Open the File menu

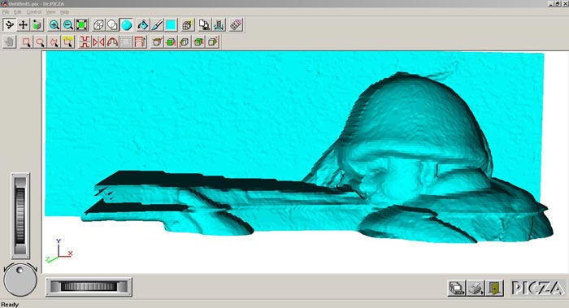pyautogui.click(x=6, y=12)
